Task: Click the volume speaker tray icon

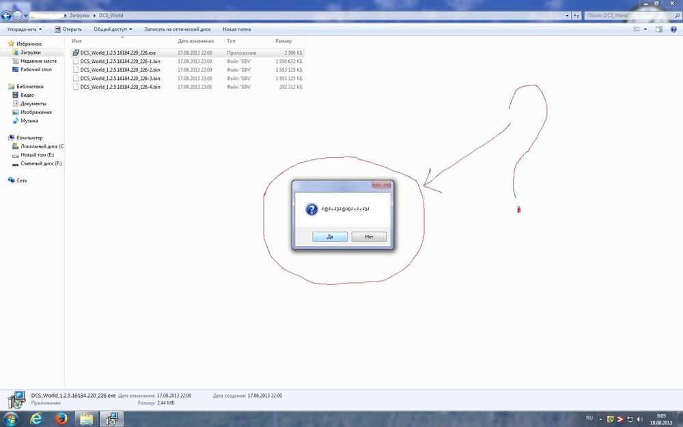Action: [x=639, y=419]
